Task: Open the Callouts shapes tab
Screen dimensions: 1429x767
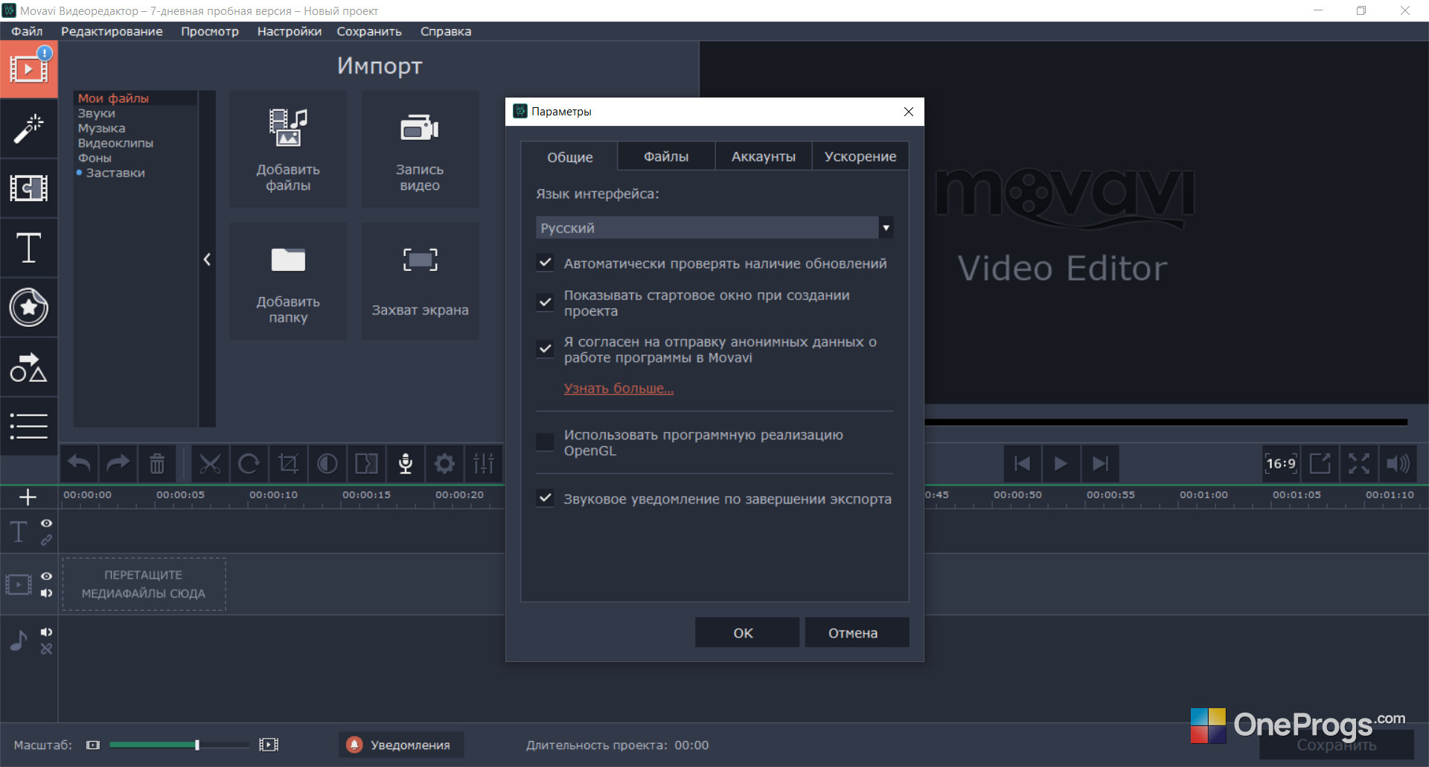Action: [x=29, y=367]
